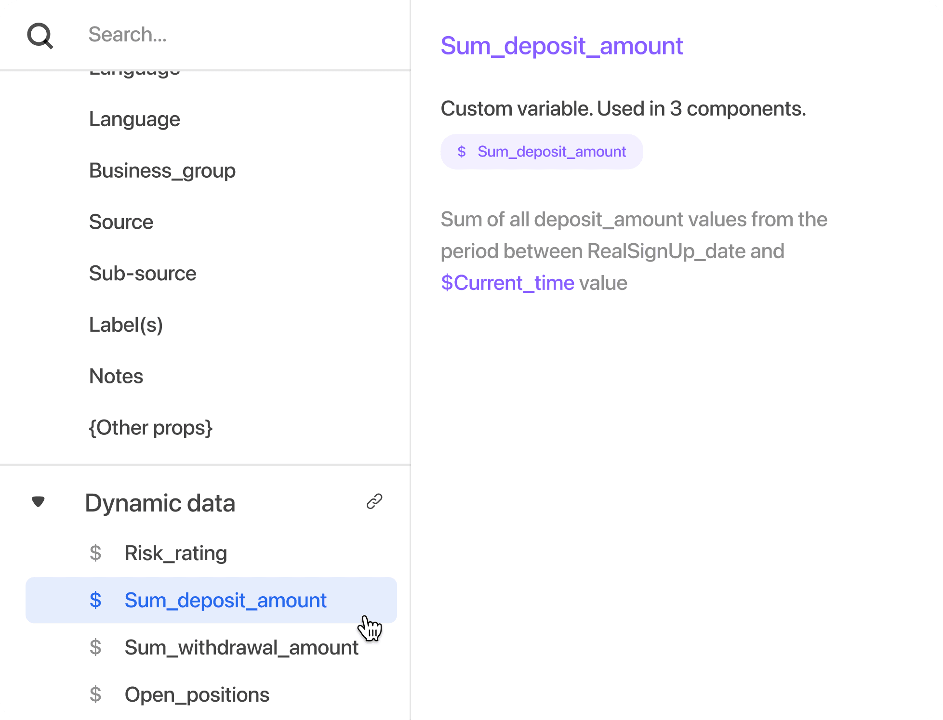Copy link icon next to Dynamic data
Screen dimensions: 943x720
coord(374,501)
